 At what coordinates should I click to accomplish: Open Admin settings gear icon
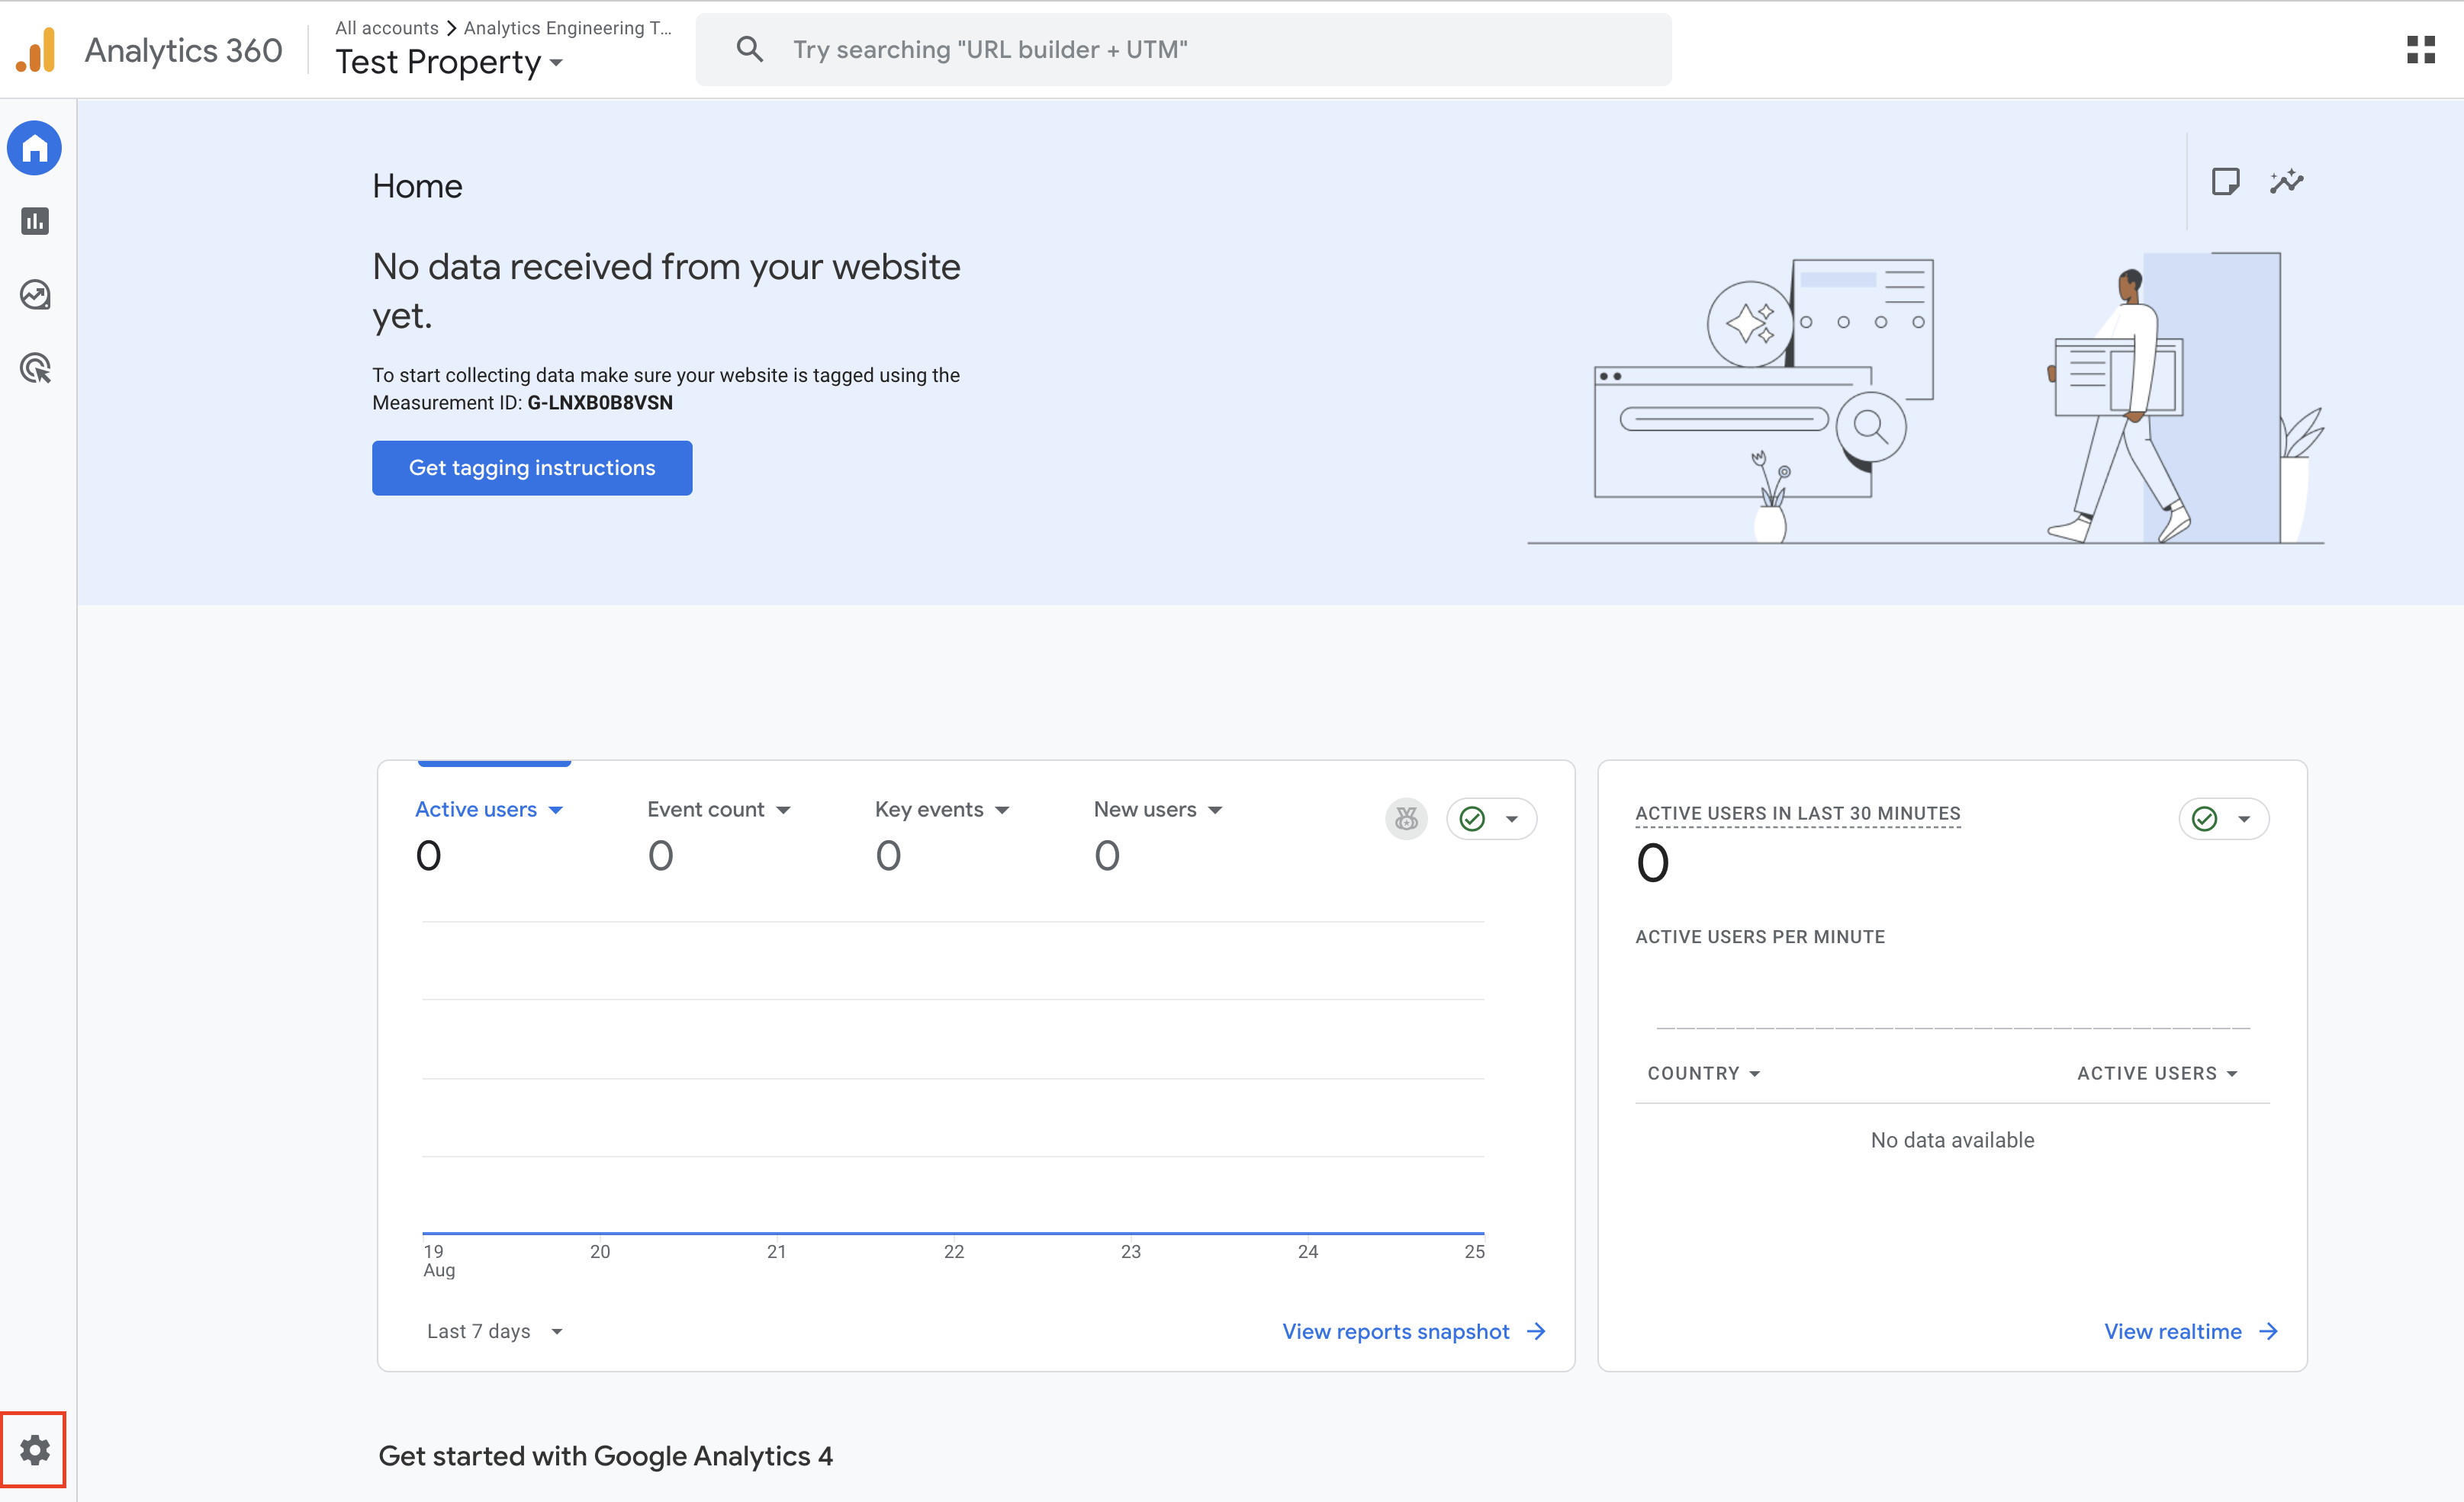click(34, 1449)
